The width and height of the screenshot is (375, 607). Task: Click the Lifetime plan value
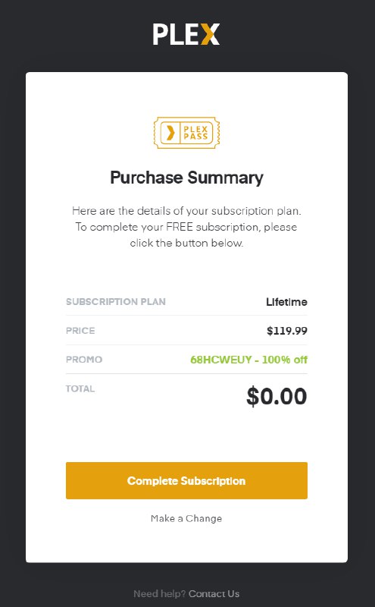pos(287,302)
